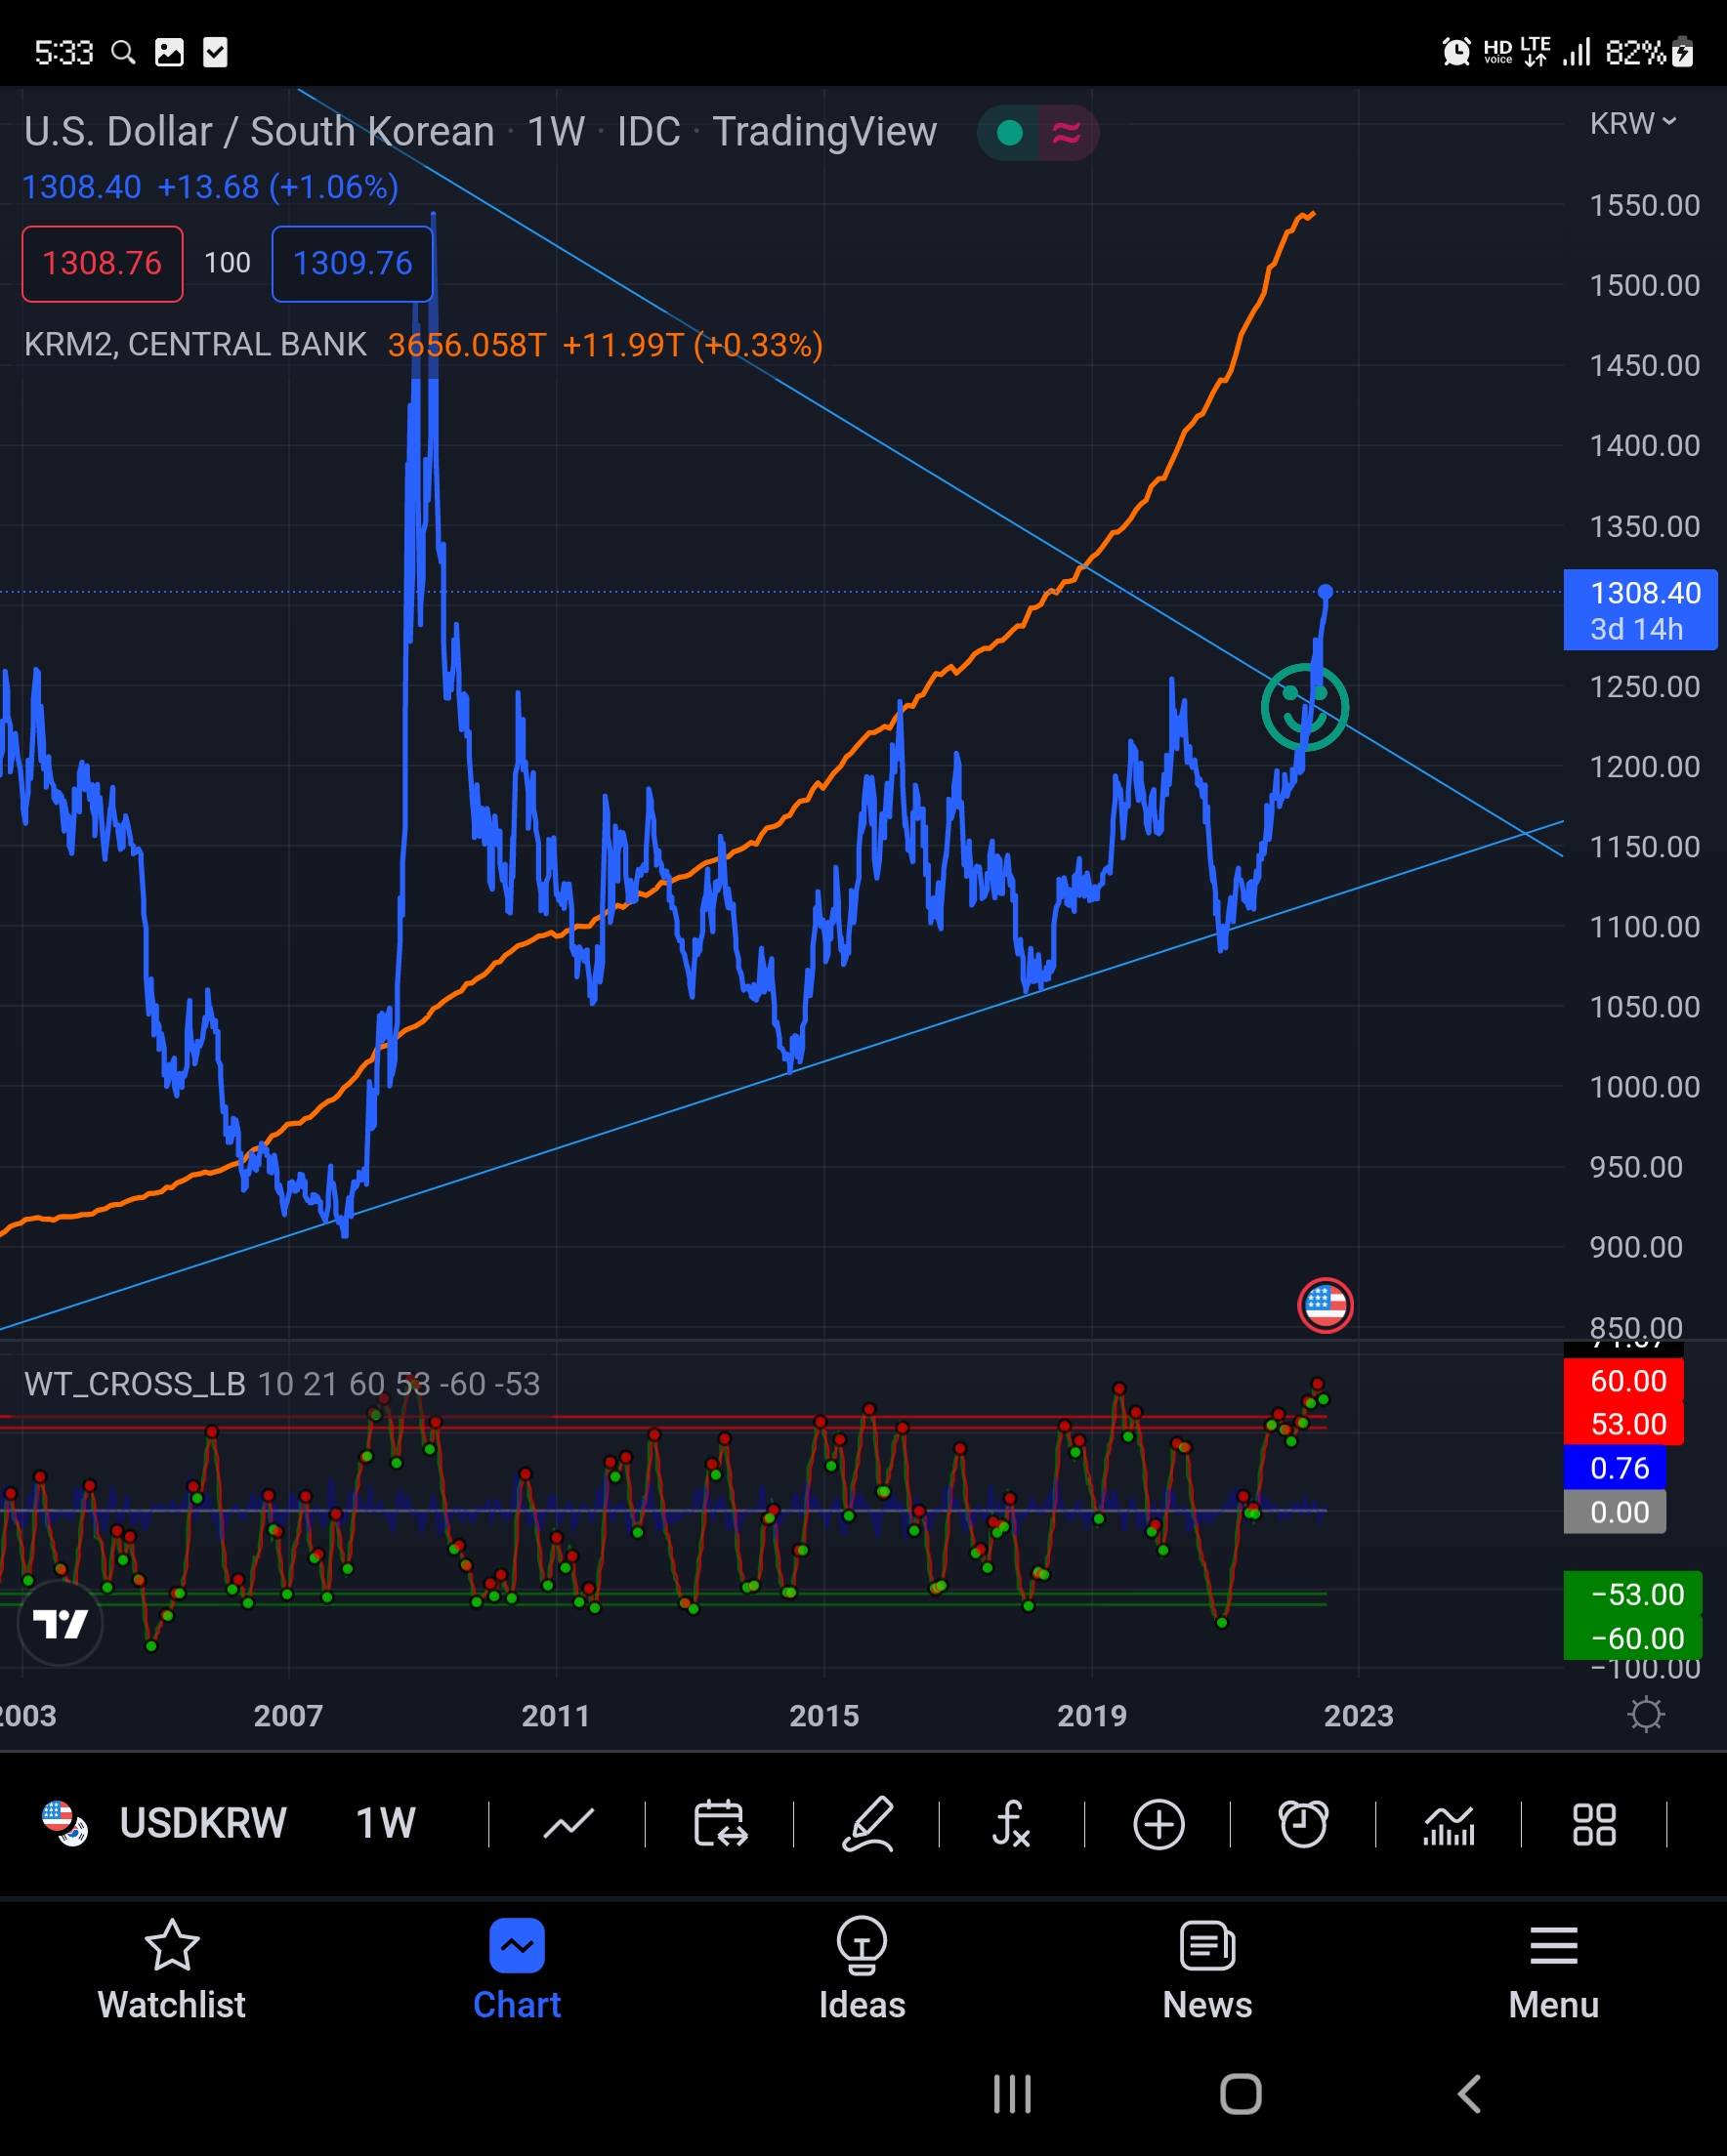Viewport: 1727px width, 2156px height.
Task: Open the fx indicators icon
Action: (x=1011, y=1824)
